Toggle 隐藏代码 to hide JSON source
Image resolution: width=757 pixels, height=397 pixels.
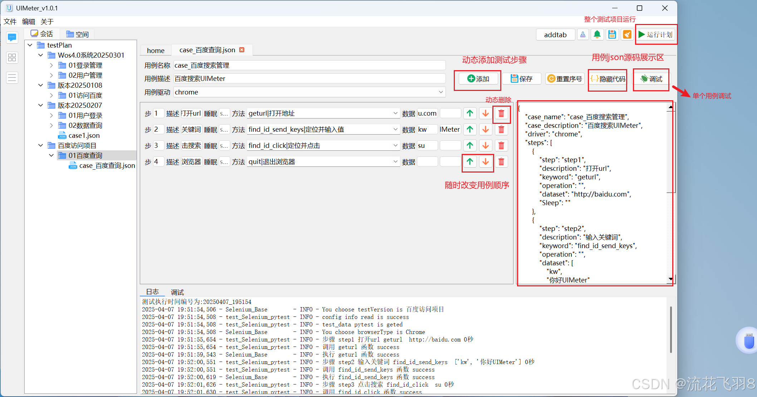608,79
